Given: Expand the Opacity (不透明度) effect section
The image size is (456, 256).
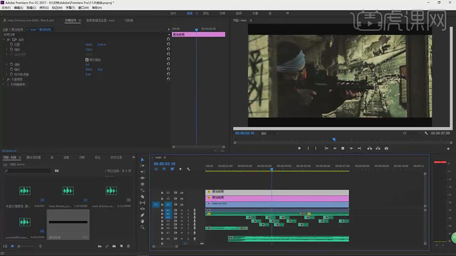Looking at the screenshot, I should [x=4, y=79].
